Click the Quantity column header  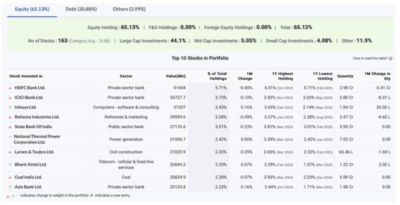coord(345,76)
